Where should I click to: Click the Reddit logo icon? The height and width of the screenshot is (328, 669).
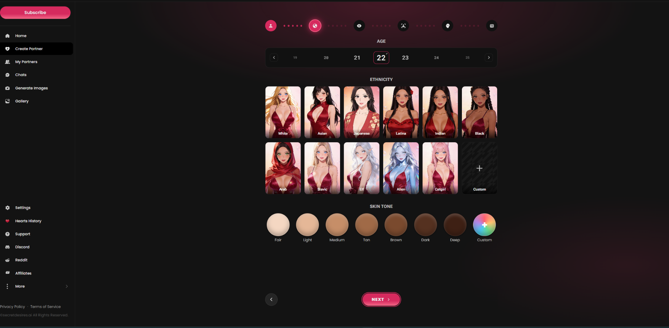[8, 260]
